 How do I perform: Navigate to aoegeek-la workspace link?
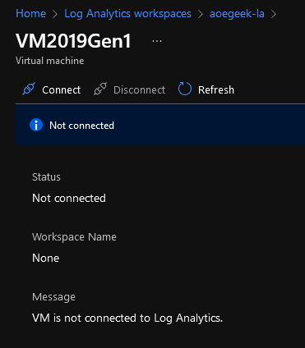pyautogui.click(x=237, y=14)
